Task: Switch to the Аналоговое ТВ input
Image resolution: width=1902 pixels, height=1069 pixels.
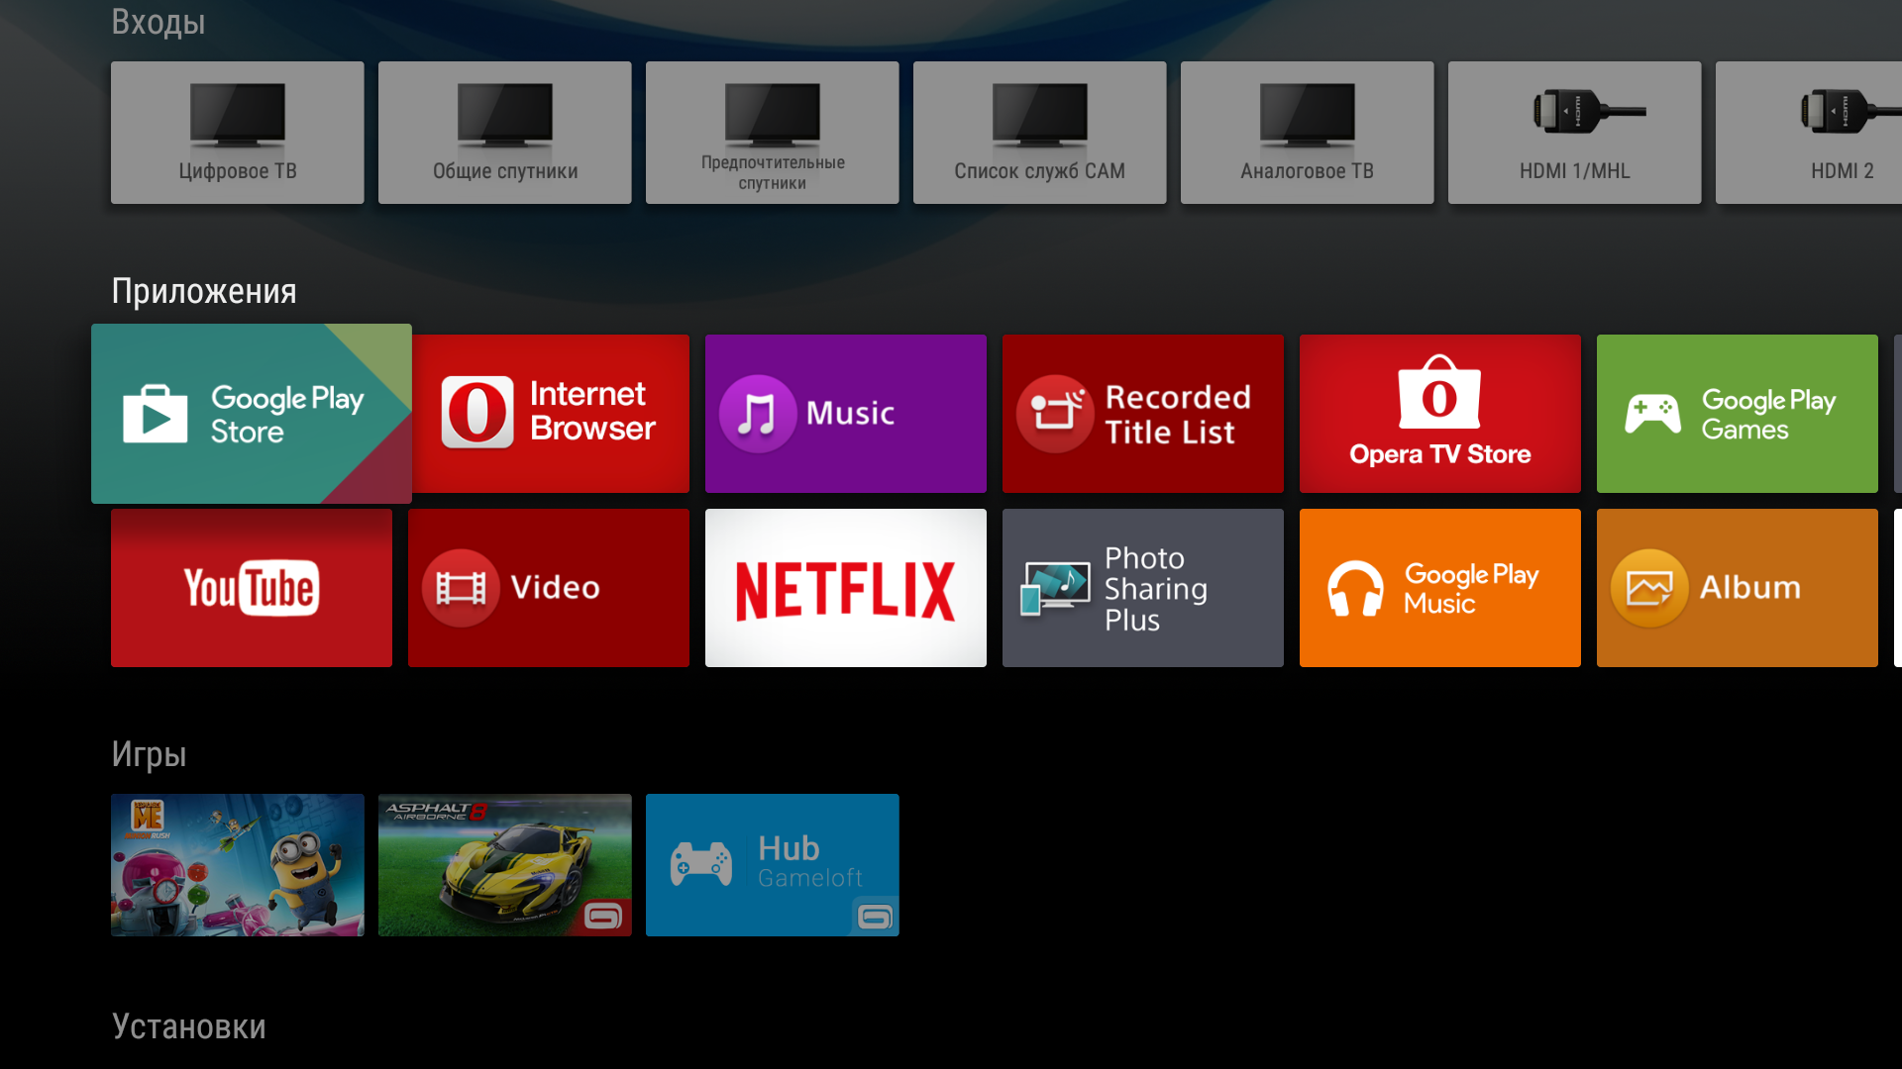Action: click(1308, 133)
